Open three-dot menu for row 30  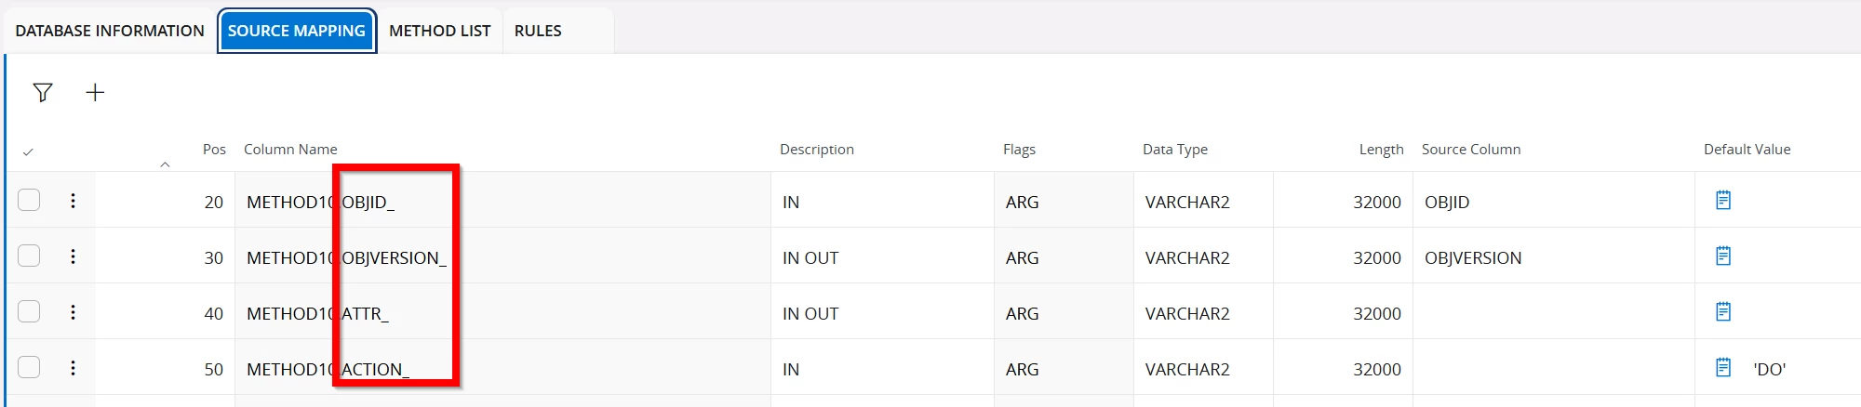(x=73, y=256)
